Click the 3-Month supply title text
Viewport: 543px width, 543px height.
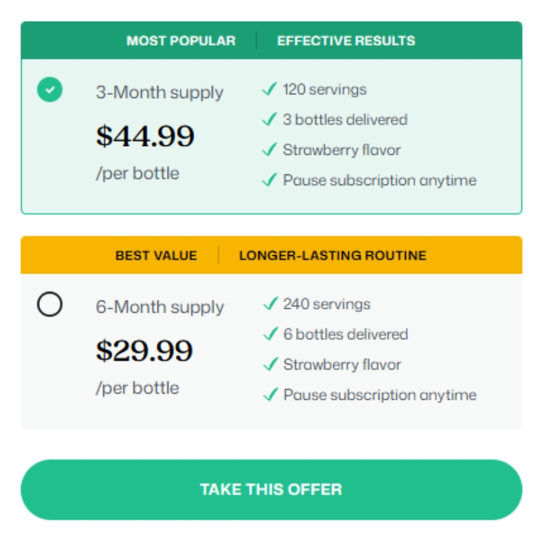coord(160,92)
